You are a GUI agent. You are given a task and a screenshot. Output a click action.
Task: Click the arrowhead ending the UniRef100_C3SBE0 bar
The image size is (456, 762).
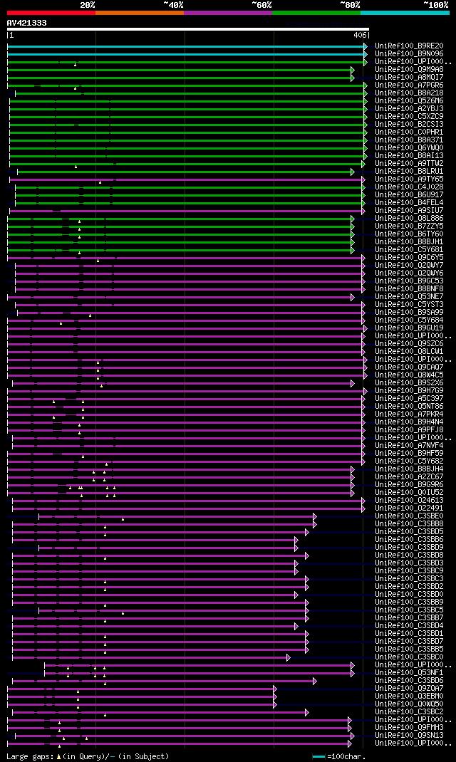[314, 516]
